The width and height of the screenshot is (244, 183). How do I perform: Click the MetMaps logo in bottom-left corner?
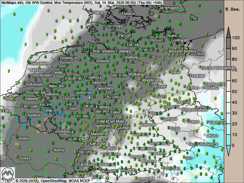[x=8, y=174]
